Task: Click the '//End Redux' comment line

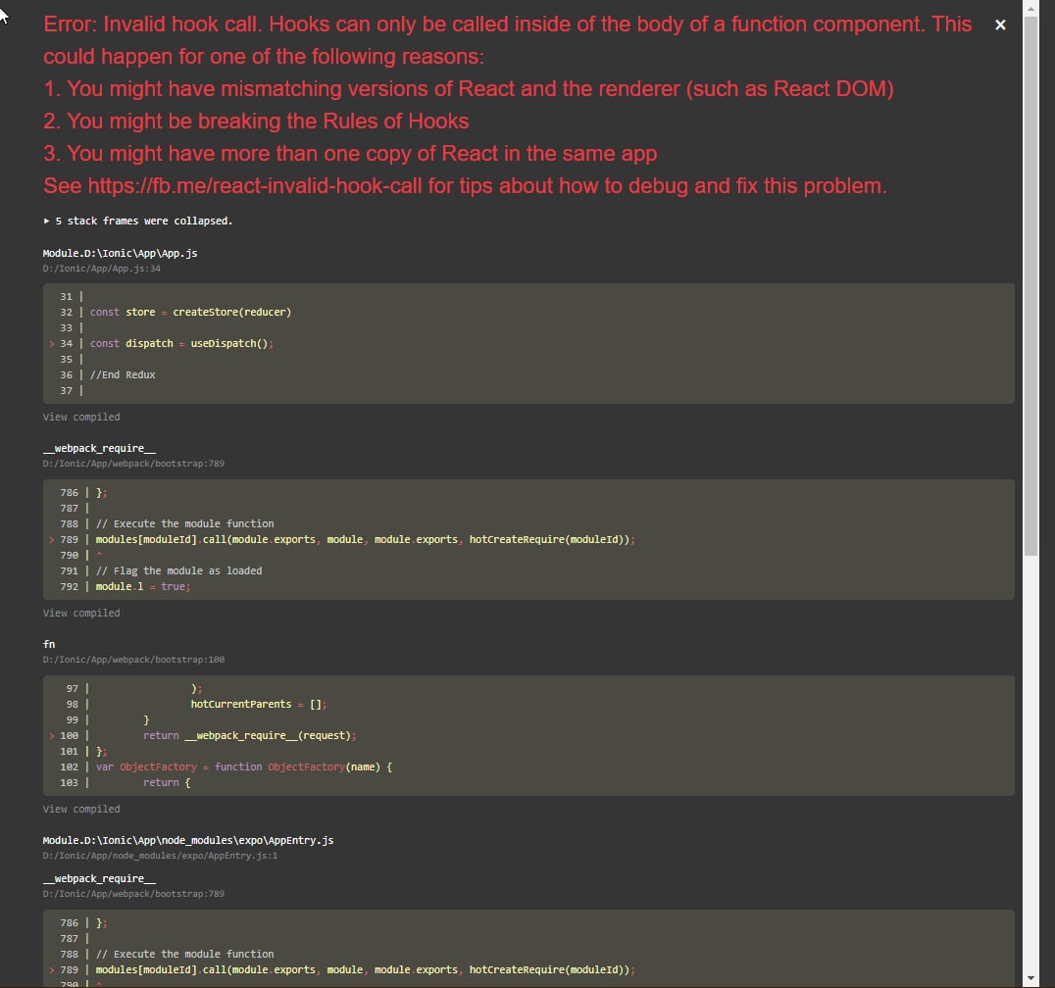Action: click(123, 375)
